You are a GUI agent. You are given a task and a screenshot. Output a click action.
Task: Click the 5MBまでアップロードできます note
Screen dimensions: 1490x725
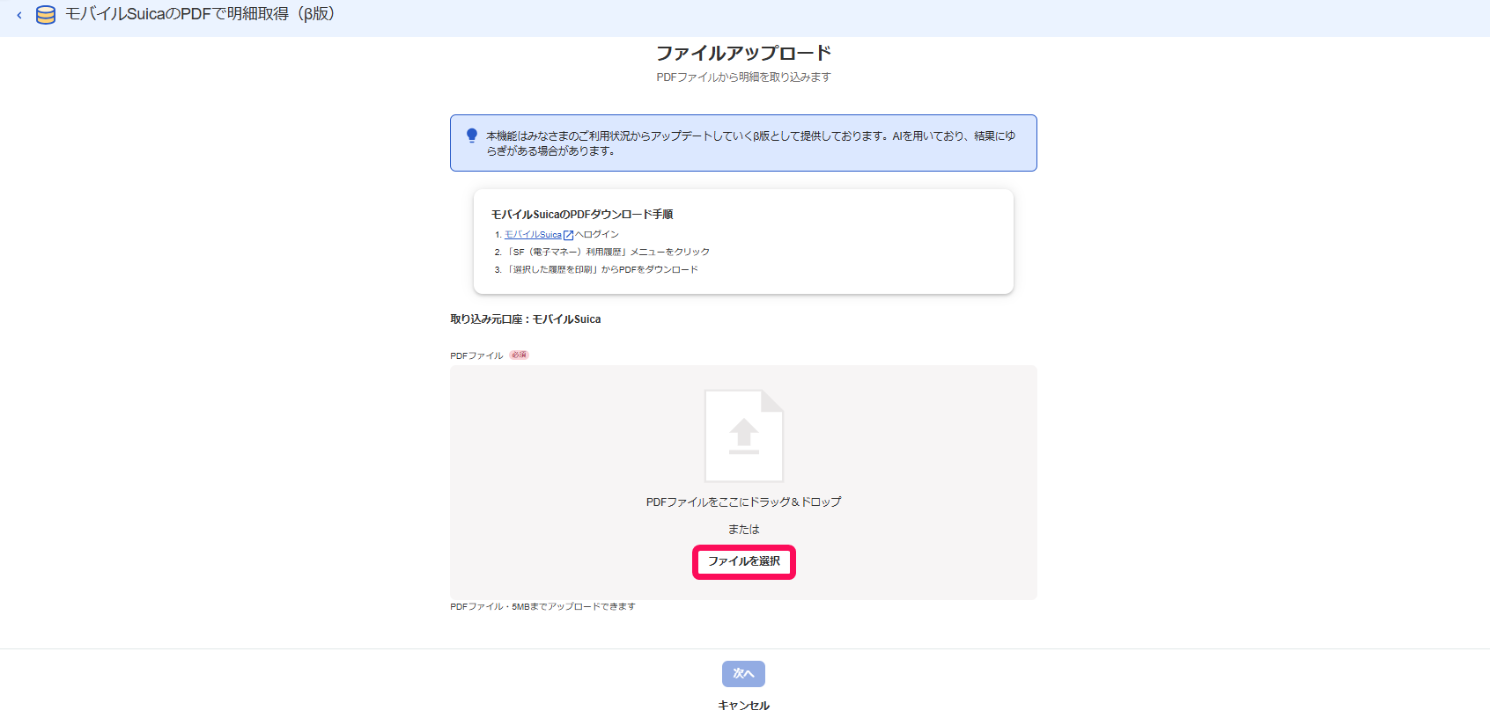(x=542, y=607)
